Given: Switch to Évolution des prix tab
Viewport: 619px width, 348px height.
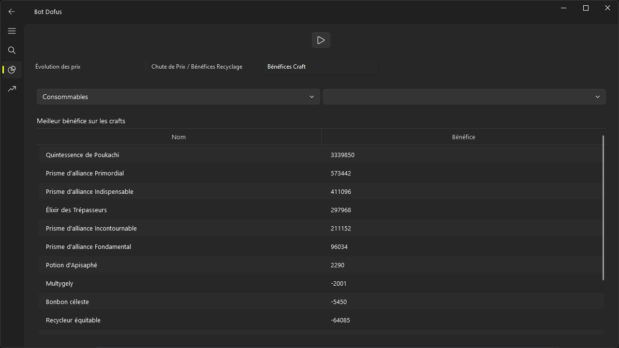Looking at the screenshot, I should tap(88, 67).
